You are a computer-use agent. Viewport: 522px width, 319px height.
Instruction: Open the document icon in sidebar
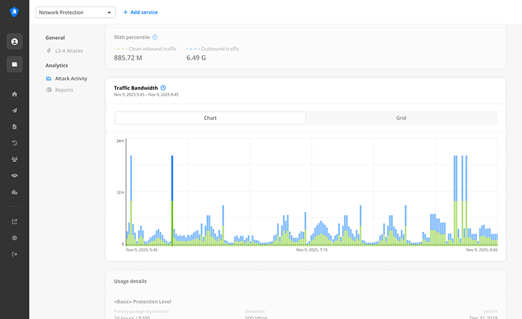click(15, 127)
